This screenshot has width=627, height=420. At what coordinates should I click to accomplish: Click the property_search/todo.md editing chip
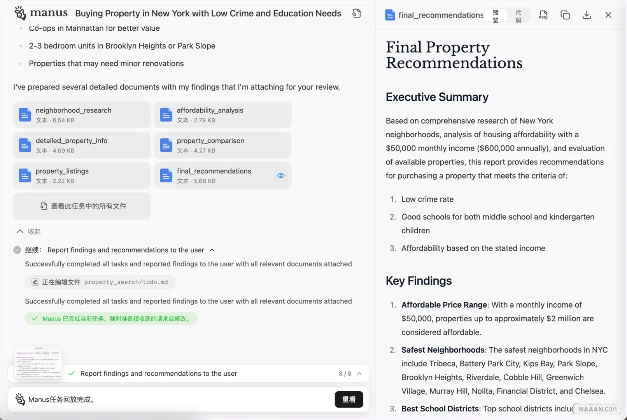(x=100, y=282)
